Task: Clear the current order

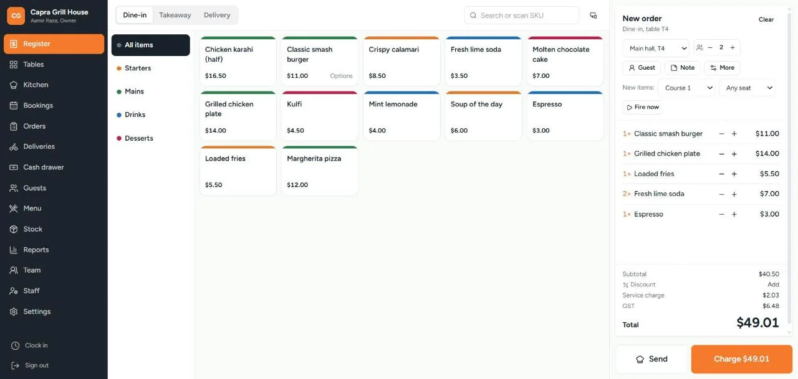Action: [766, 19]
